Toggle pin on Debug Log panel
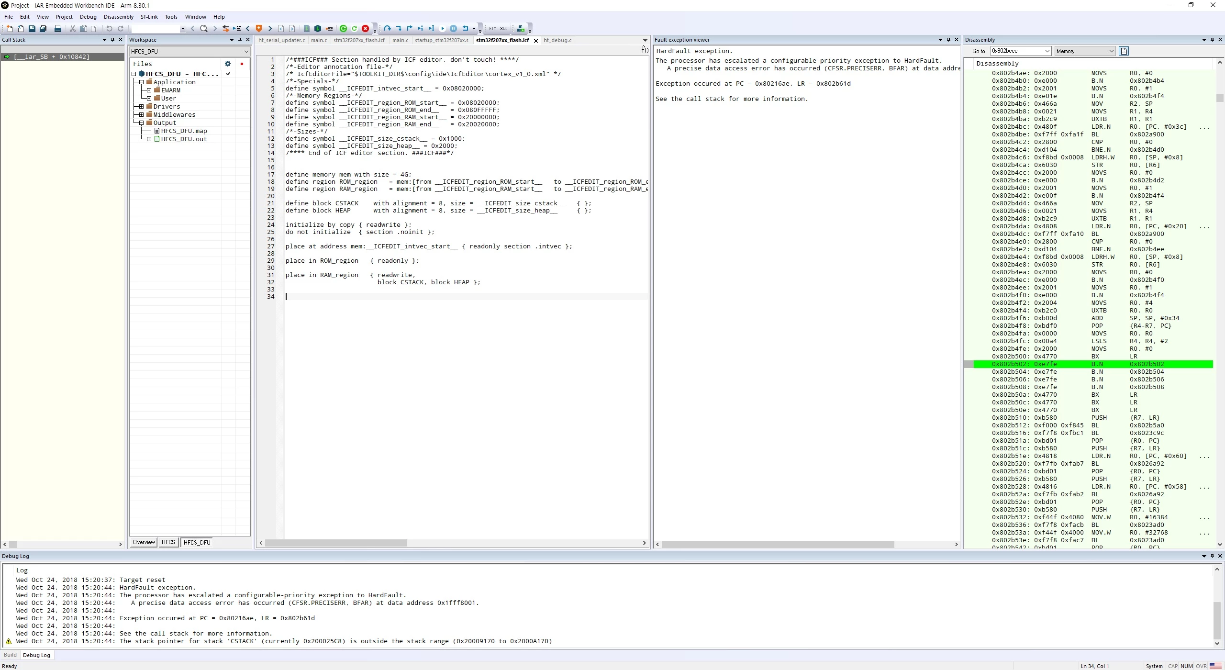Screen dimensions: 1225x670 coord(1212,556)
